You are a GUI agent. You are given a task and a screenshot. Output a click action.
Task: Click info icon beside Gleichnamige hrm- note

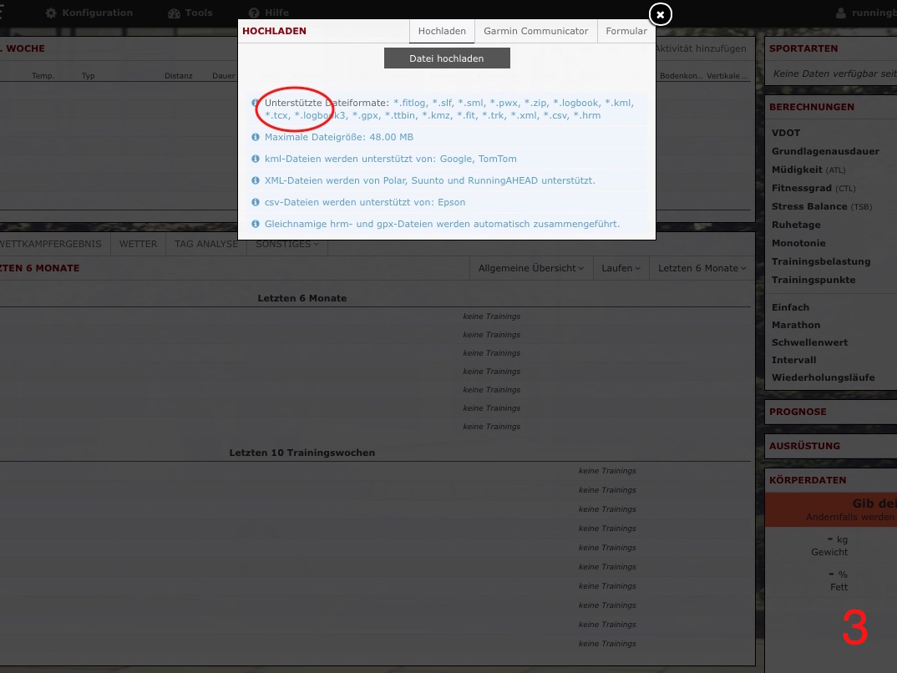pyautogui.click(x=256, y=224)
